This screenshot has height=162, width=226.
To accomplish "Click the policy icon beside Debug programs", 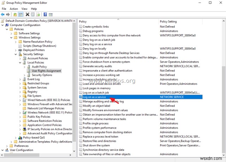I will click(81, 31).
